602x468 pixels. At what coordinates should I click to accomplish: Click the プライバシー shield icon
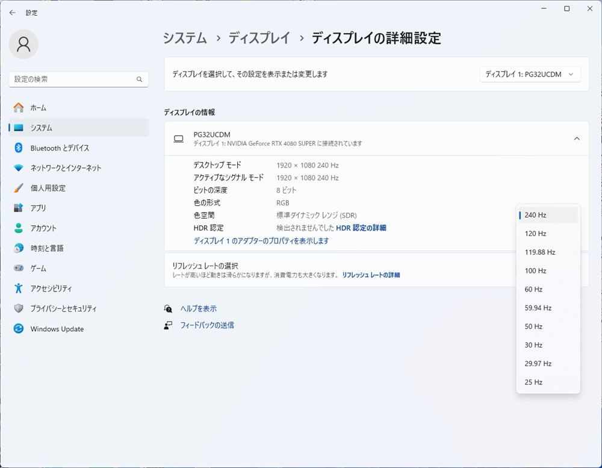click(x=19, y=308)
